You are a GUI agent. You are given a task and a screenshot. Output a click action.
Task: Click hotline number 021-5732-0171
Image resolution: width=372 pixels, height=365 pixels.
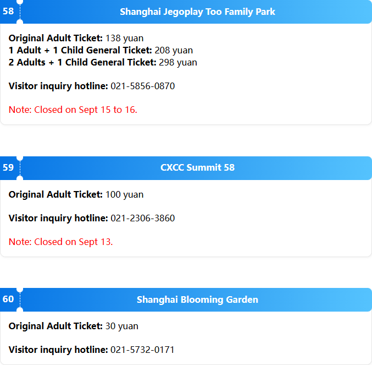(142, 350)
